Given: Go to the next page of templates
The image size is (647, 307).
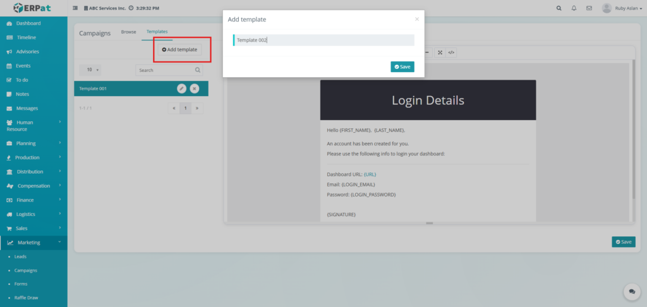Looking at the screenshot, I should point(197,108).
